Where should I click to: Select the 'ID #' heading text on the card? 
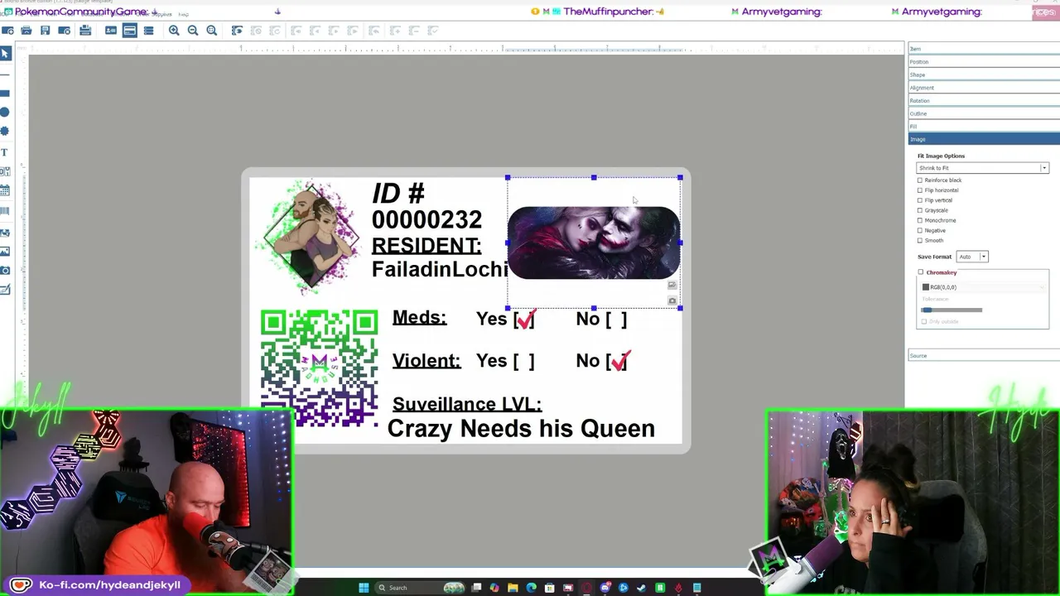click(398, 194)
